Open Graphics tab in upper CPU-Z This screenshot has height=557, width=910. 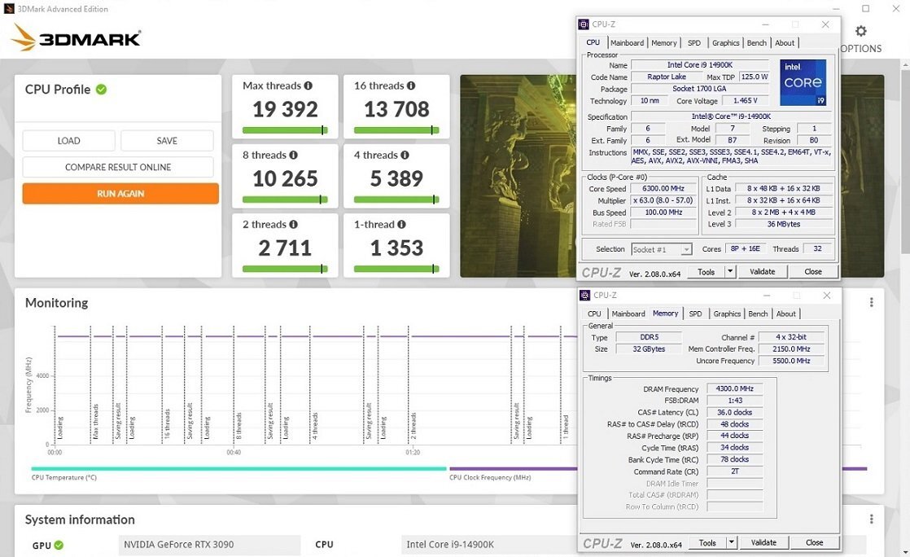725,43
